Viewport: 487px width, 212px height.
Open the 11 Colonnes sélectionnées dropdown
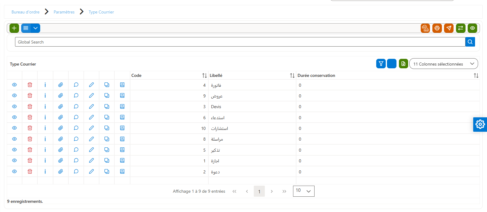pyautogui.click(x=444, y=64)
